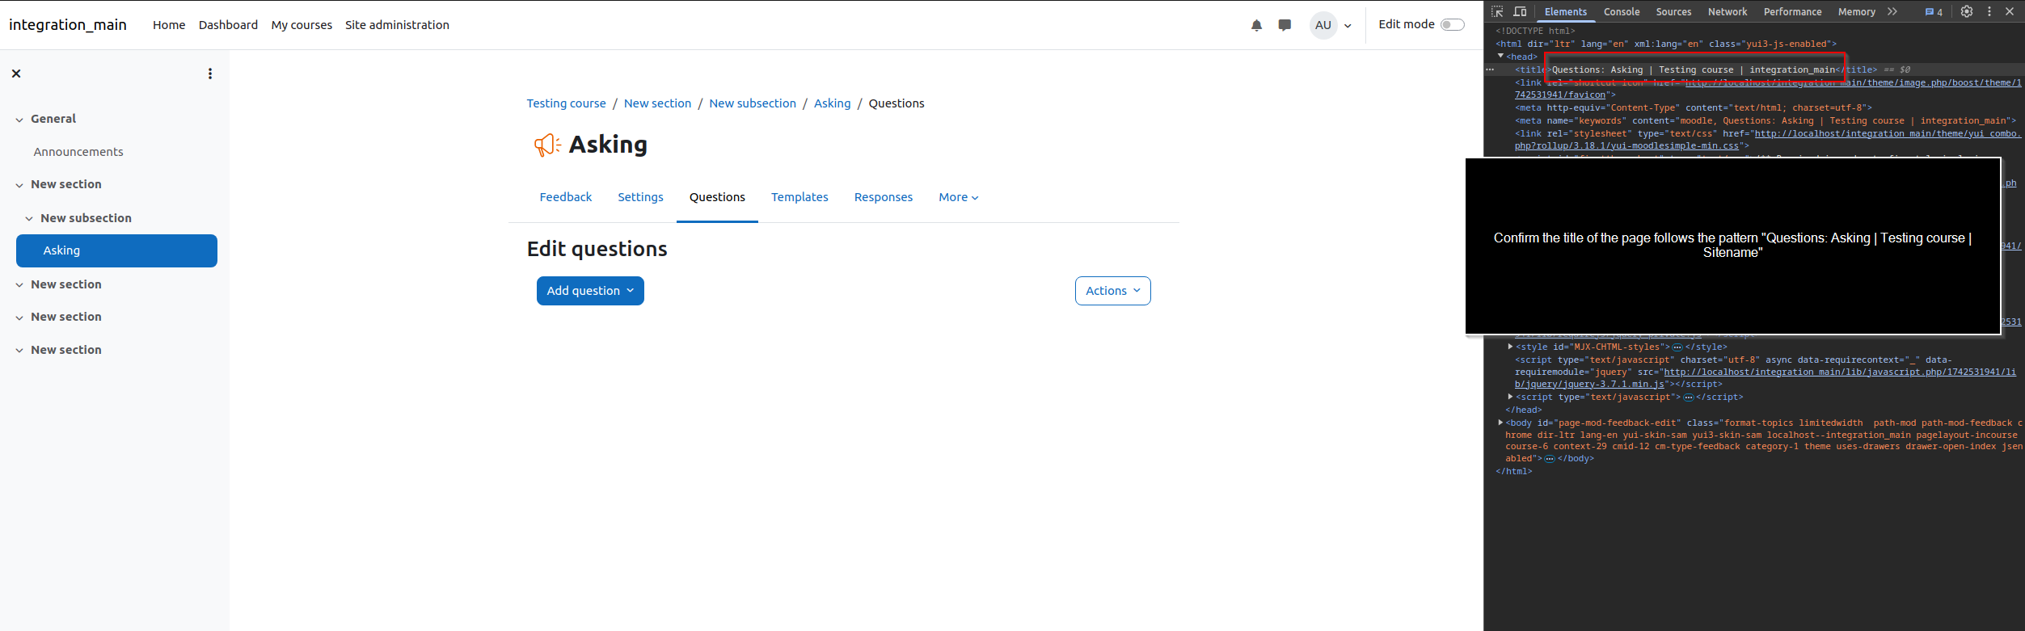Image resolution: width=2025 pixels, height=631 pixels.
Task: Click the integration_main site brand link
Action: click(68, 24)
